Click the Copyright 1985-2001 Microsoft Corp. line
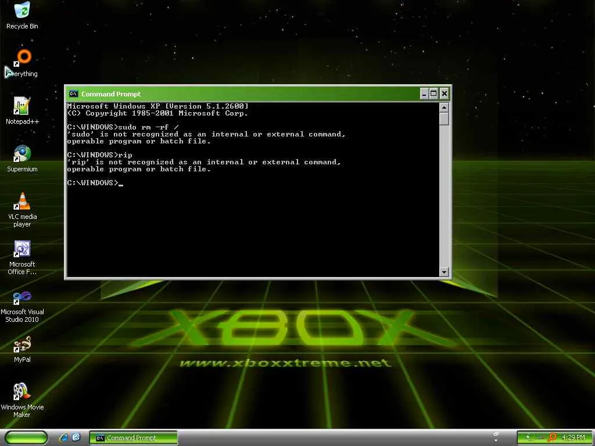 point(158,113)
